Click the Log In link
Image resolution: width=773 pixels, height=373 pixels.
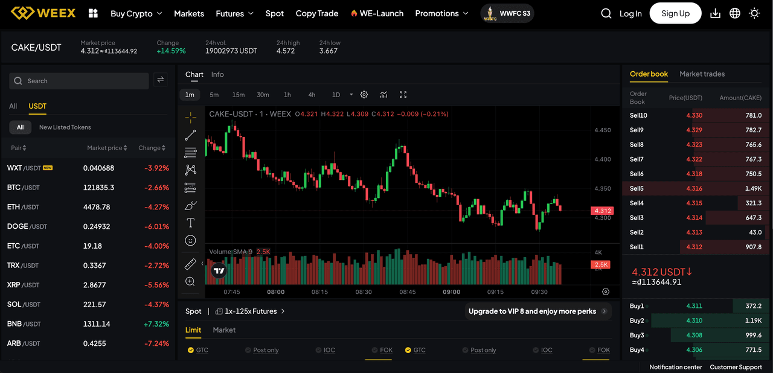[x=630, y=13]
